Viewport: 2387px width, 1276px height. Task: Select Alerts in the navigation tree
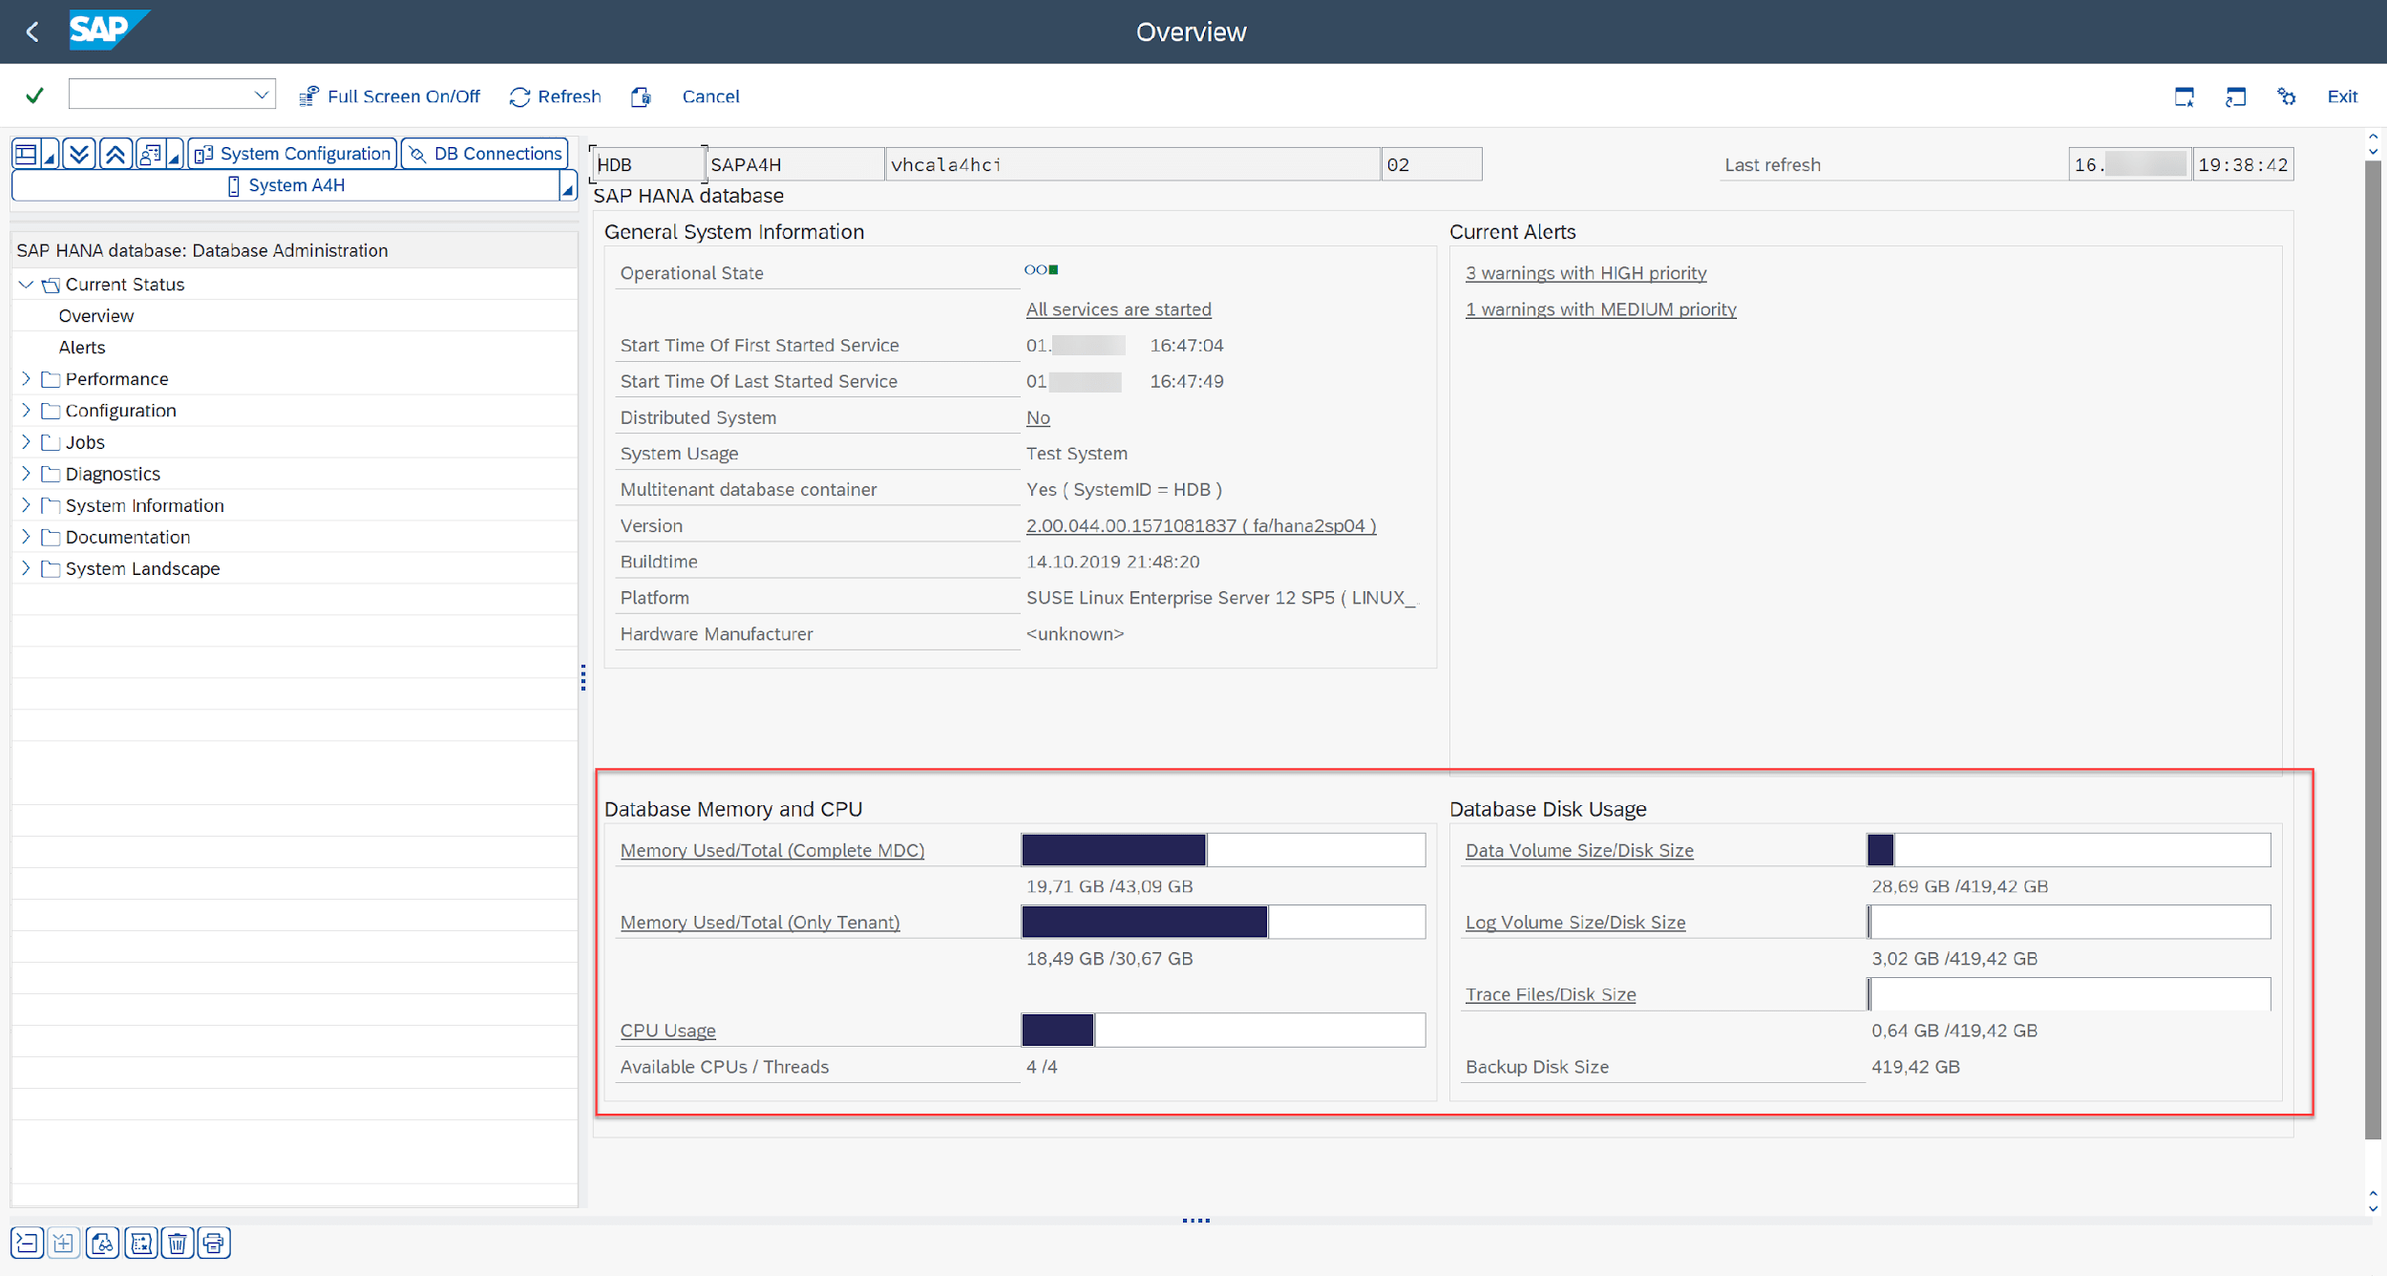pos(82,347)
